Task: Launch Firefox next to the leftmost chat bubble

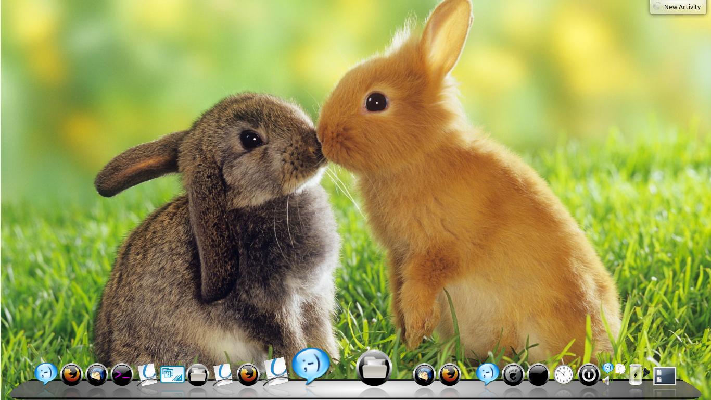Action: coord(72,374)
